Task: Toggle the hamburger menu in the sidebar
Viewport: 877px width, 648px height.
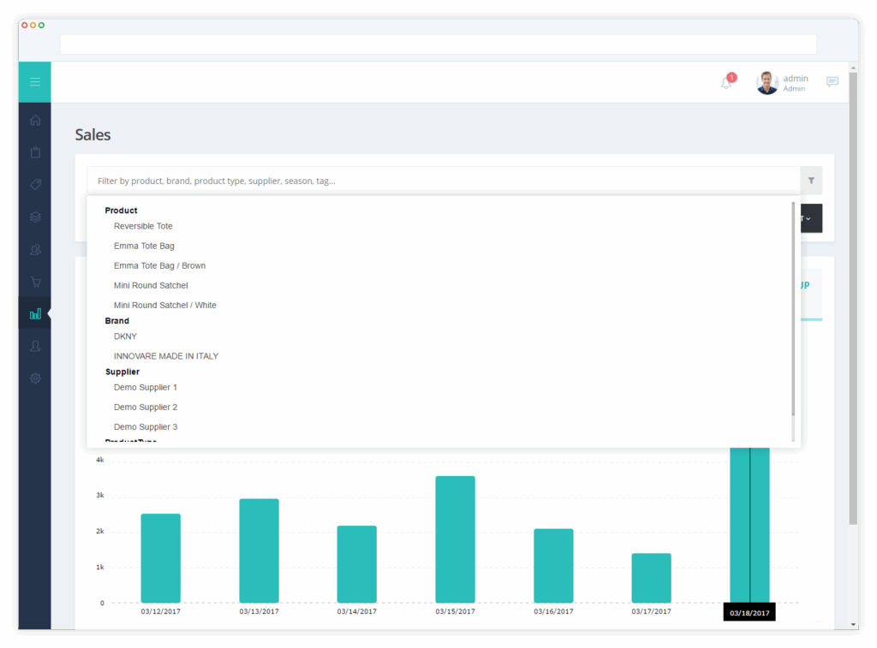Action: [34, 82]
